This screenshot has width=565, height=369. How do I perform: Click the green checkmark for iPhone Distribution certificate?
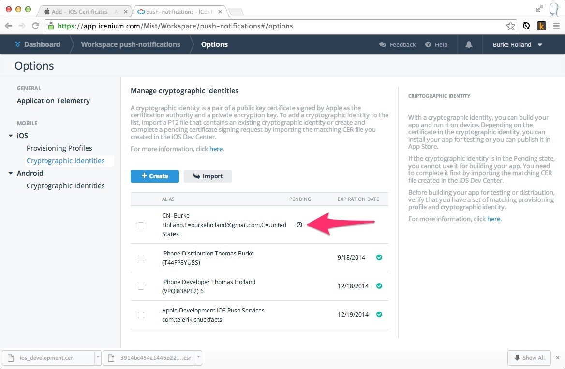(379, 257)
